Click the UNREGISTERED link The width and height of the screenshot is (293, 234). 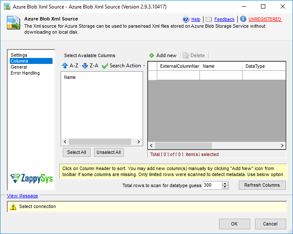pos(265,19)
